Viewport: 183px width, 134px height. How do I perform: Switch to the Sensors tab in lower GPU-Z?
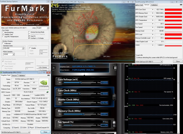(x=14, y=75)
